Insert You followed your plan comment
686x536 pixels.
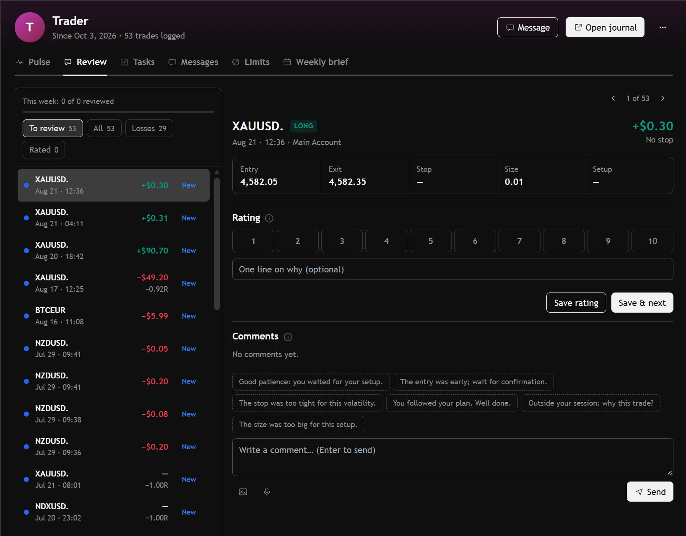(x=452, y=403)
